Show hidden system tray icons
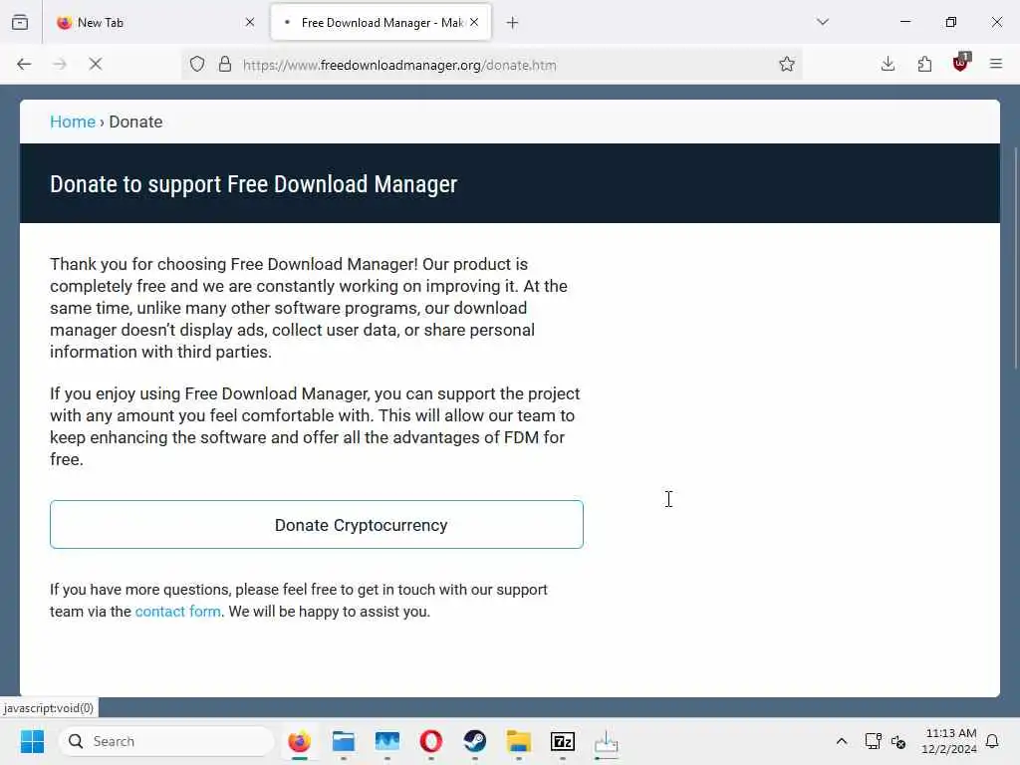1020x765 pixels. click(x=841, y=741)
